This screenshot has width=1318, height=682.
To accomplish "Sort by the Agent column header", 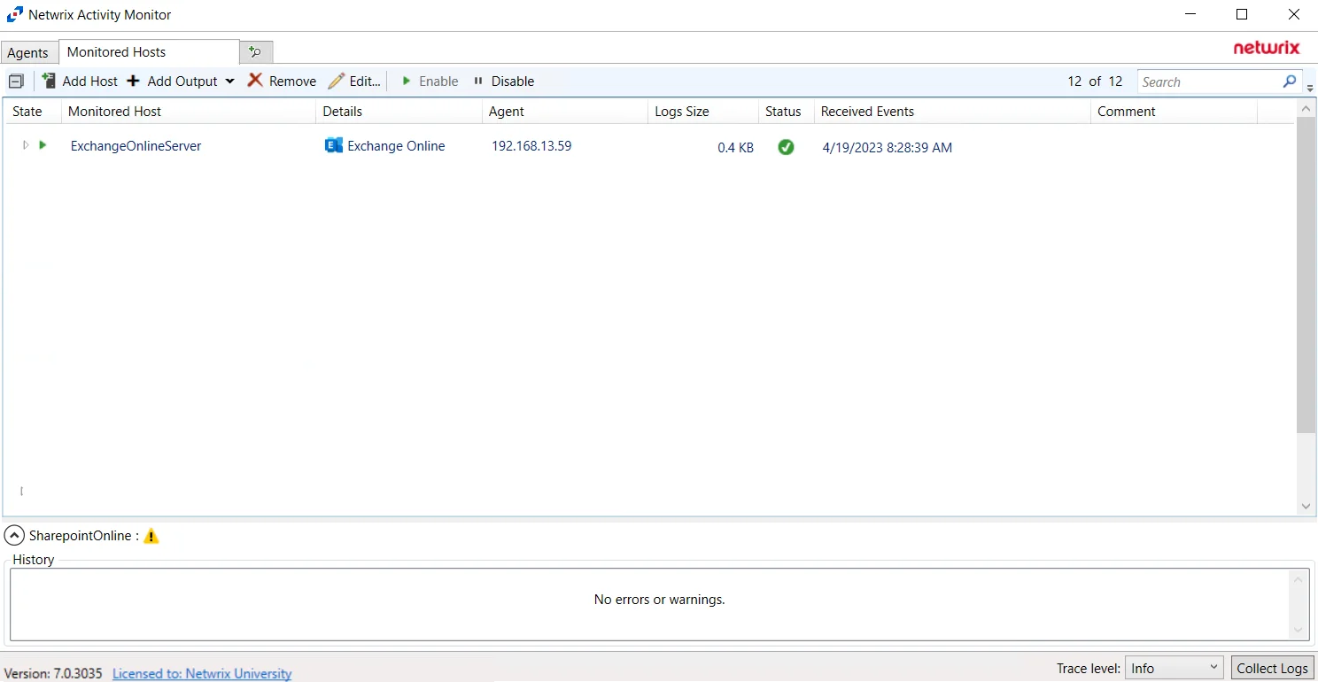I will point(565,112).
